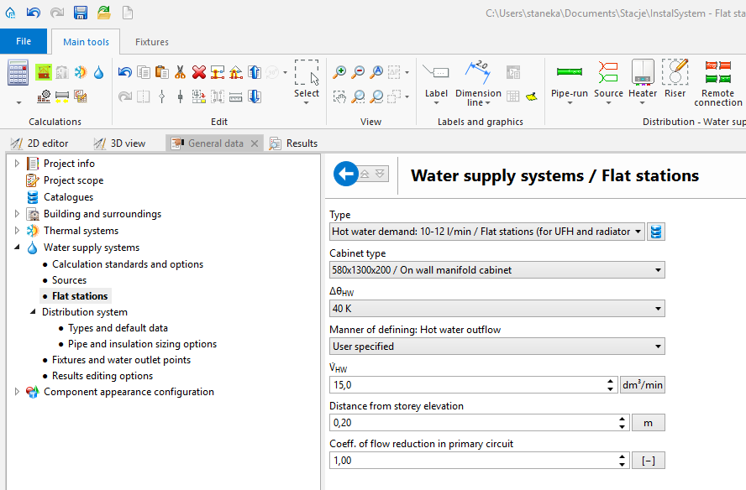Viewport: 746px width, 490px height.
Task: Switch to the Fixtures ribbon tab
Action: (152, 42)
